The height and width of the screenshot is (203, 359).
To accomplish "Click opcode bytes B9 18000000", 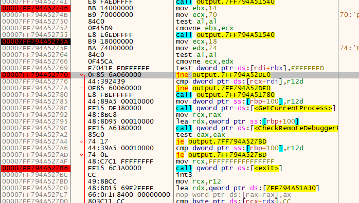I will [x=111, y=42].
